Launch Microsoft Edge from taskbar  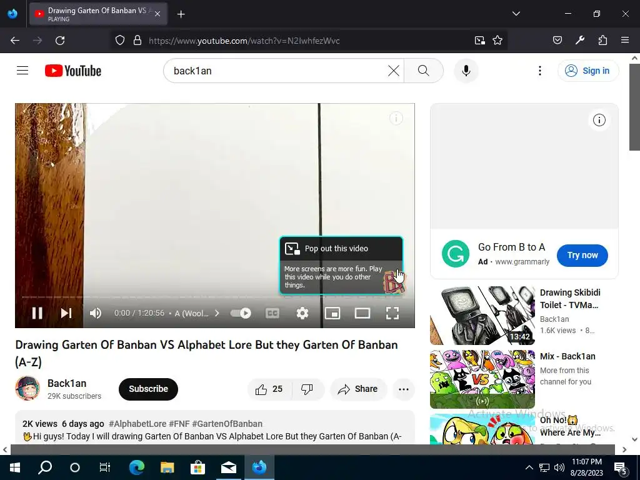coord(137,467)
